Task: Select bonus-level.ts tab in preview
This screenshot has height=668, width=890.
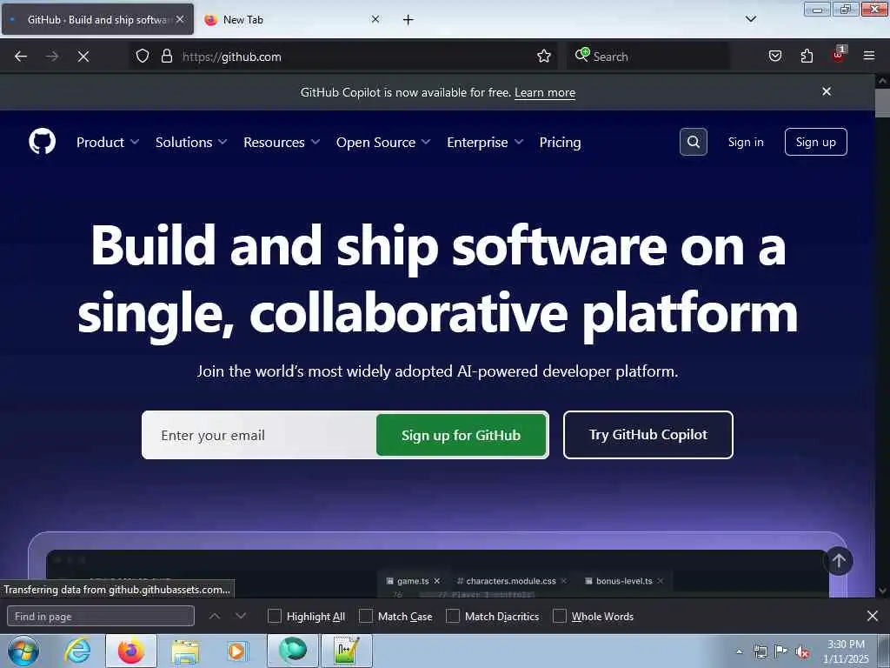Action: (x=623, y=580)
